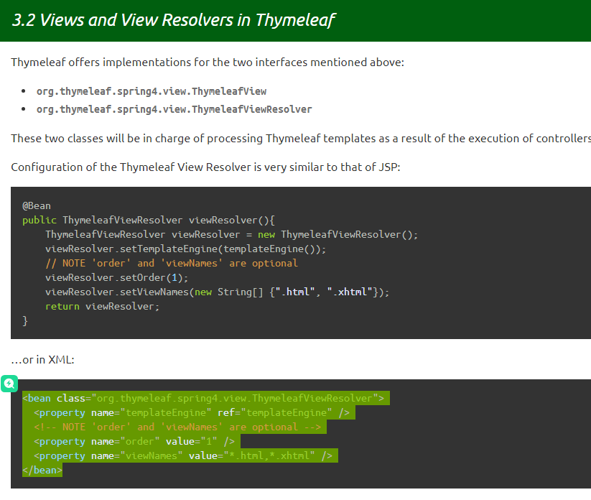Click the XML property line name="viewNames"
591x500 pixels.
click(x=183, y=455)
